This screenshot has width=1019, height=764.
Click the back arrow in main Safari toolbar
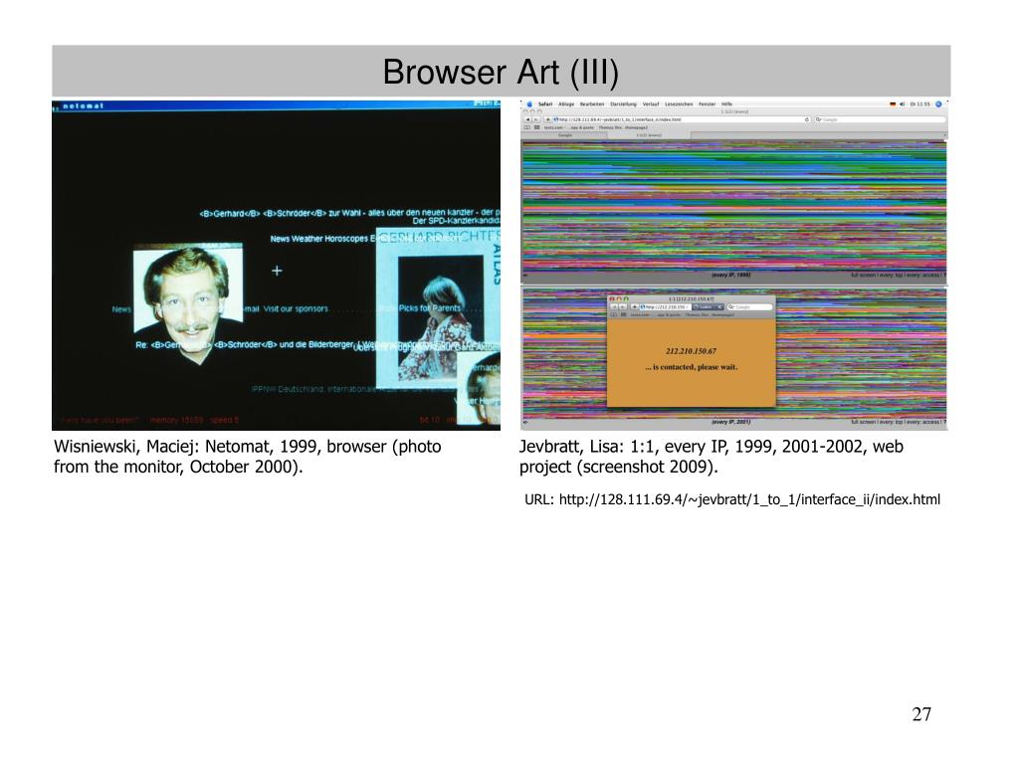527,119
